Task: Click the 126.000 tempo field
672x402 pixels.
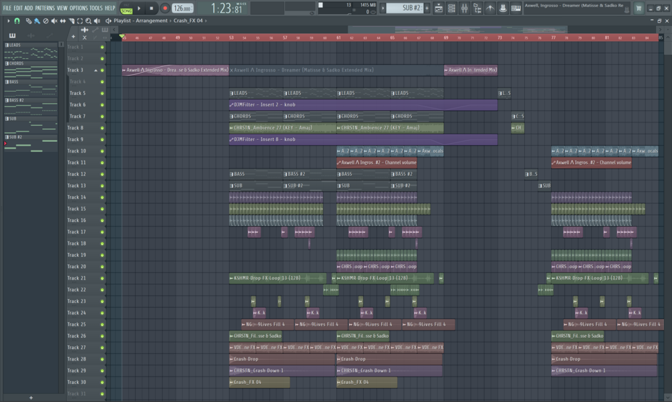Action: click(182, 8)
